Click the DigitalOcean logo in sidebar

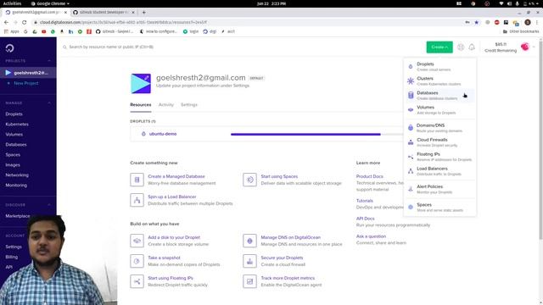click(x=9, y=48)
